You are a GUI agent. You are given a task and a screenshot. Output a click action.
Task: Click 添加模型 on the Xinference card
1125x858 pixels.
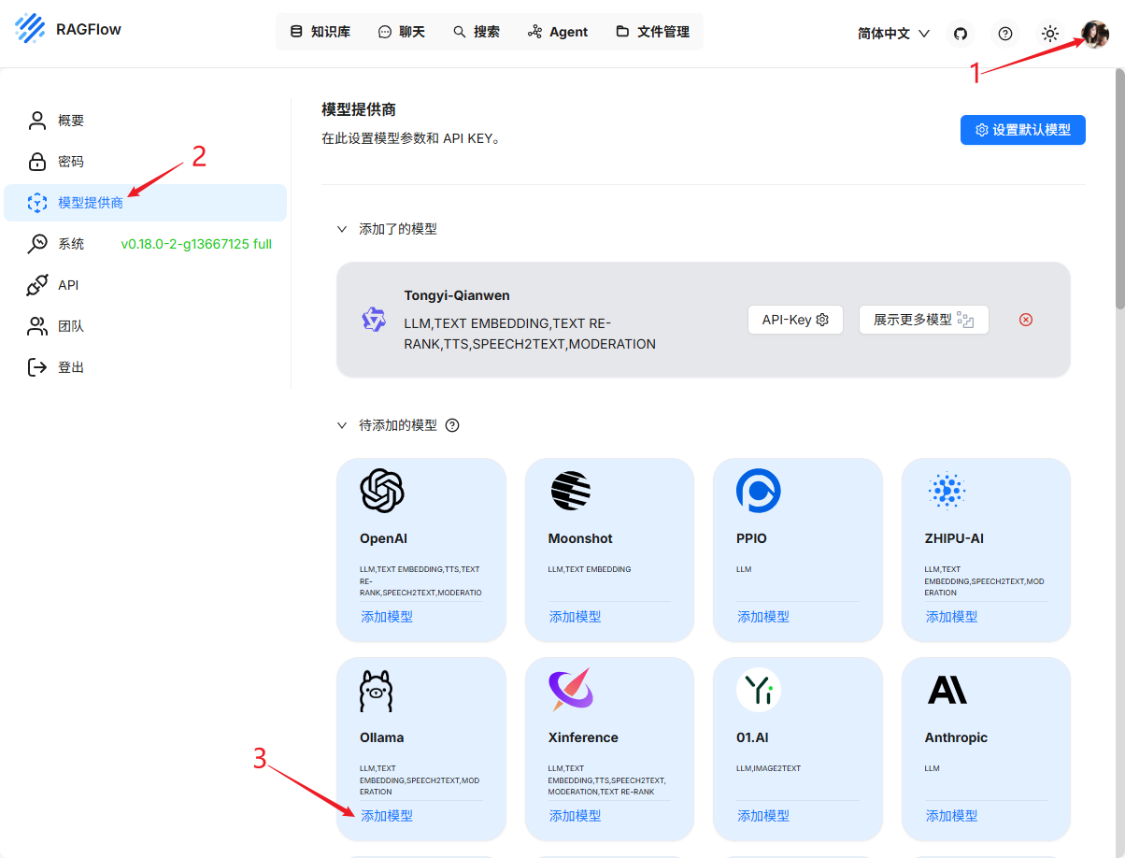click(576, 816)
